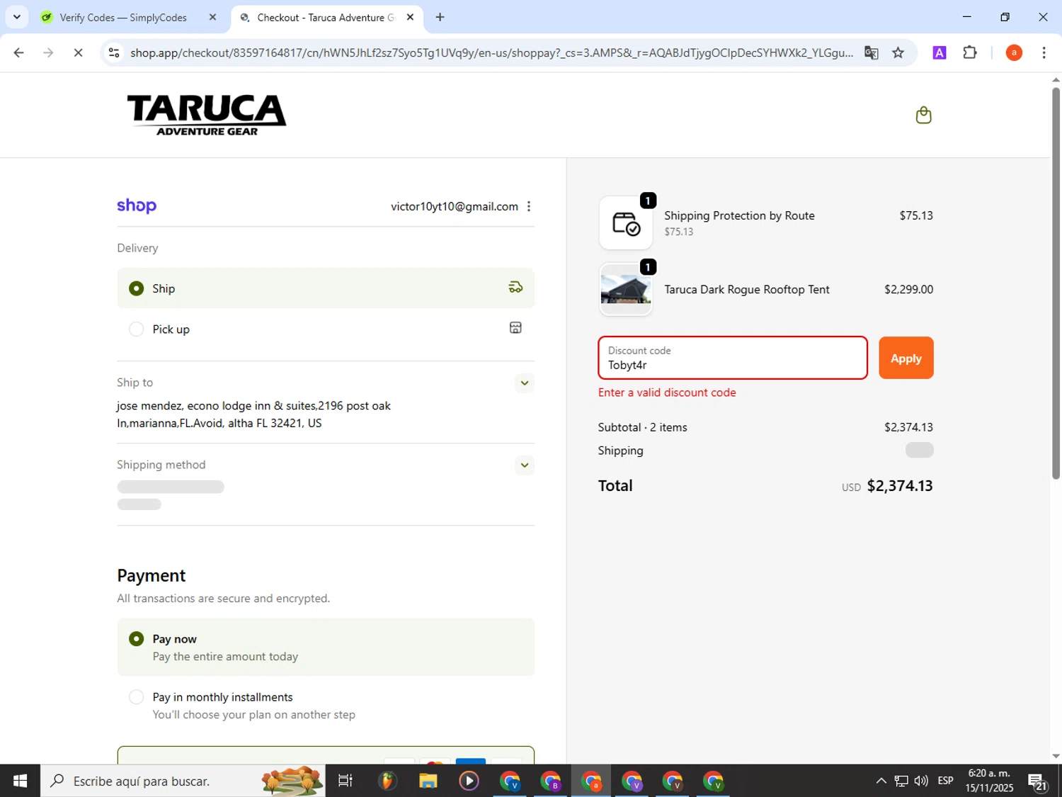Click the $2,299.00 tent price
1062x797 pixels.
coord(908,289)
